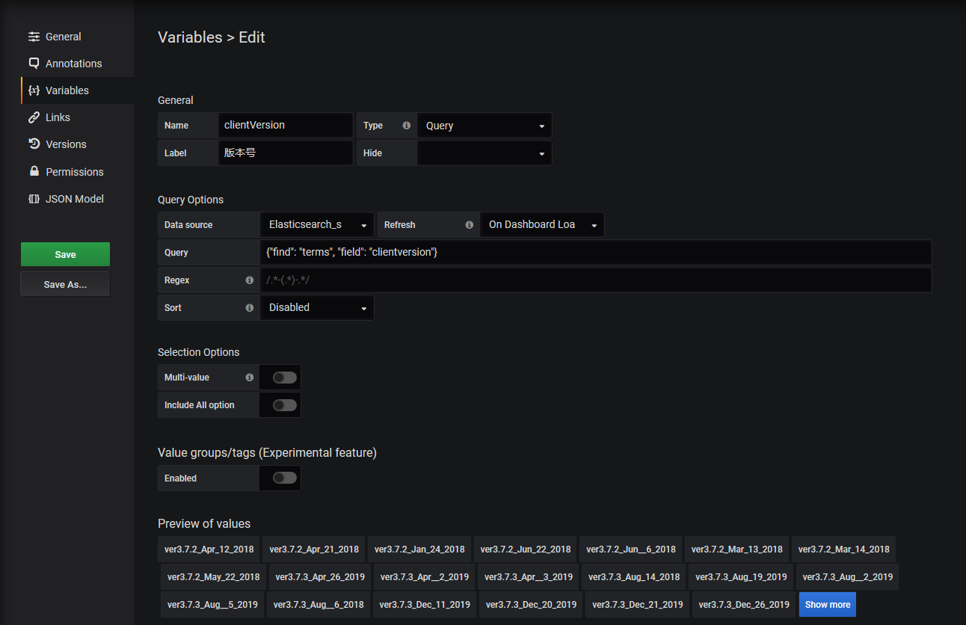The height and width of the screenshot is (625, 966).
Task: Open the Type dropdown showing Query
Action: pyautogui.click(x=484, y=126)
